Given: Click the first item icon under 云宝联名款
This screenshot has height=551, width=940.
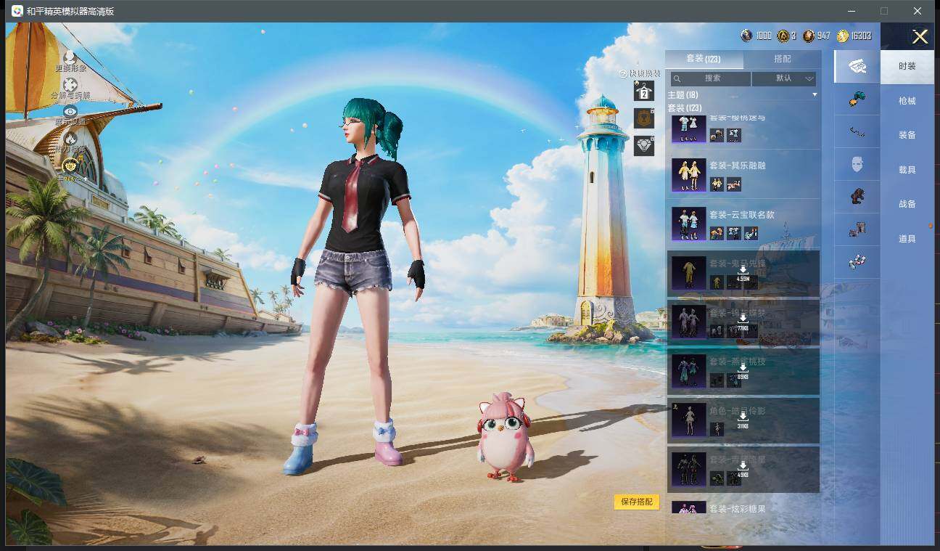Looking at the screenshot, I should point(717,233).
